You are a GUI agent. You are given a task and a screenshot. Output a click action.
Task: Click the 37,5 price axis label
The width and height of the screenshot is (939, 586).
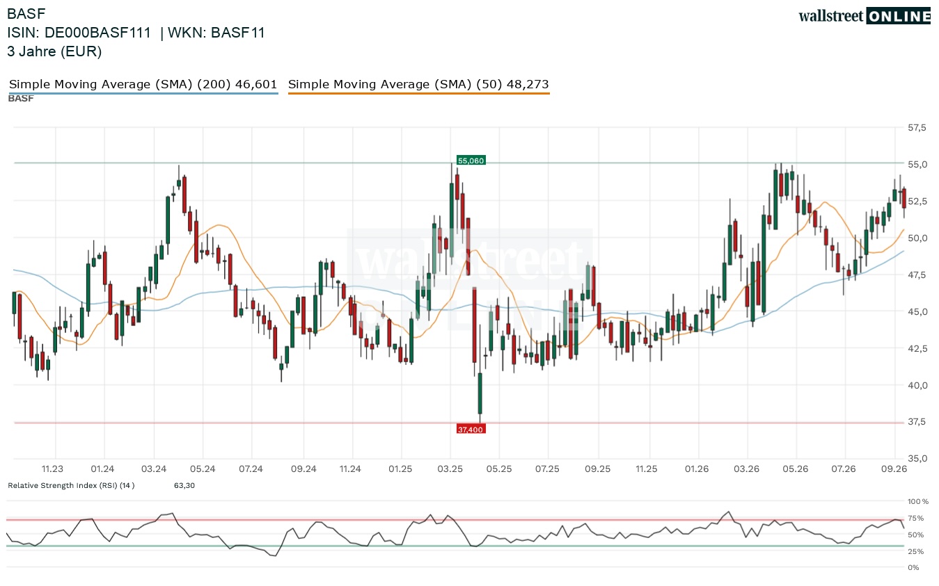(917, 422)
